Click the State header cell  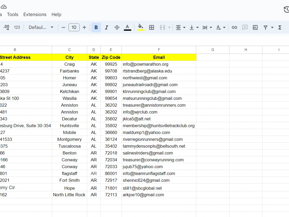94,57
